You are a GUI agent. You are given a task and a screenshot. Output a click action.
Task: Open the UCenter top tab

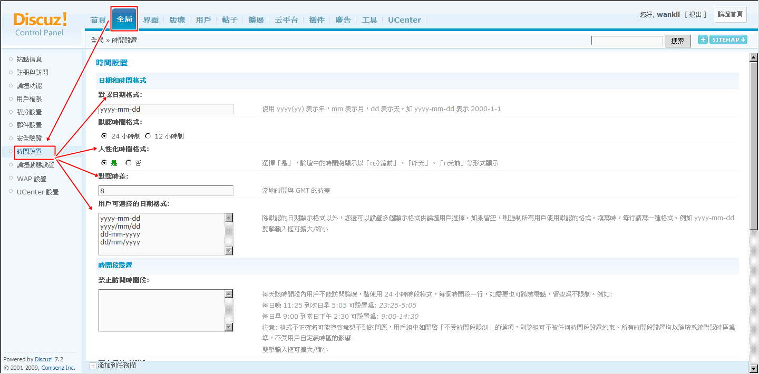(x=404, y=20)
